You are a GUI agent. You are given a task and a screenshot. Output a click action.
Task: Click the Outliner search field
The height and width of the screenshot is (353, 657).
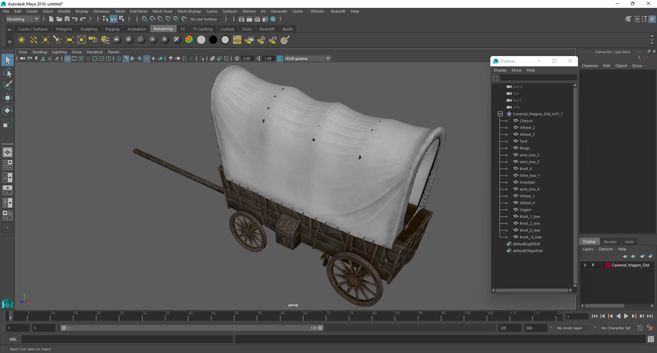coord(539,78)
